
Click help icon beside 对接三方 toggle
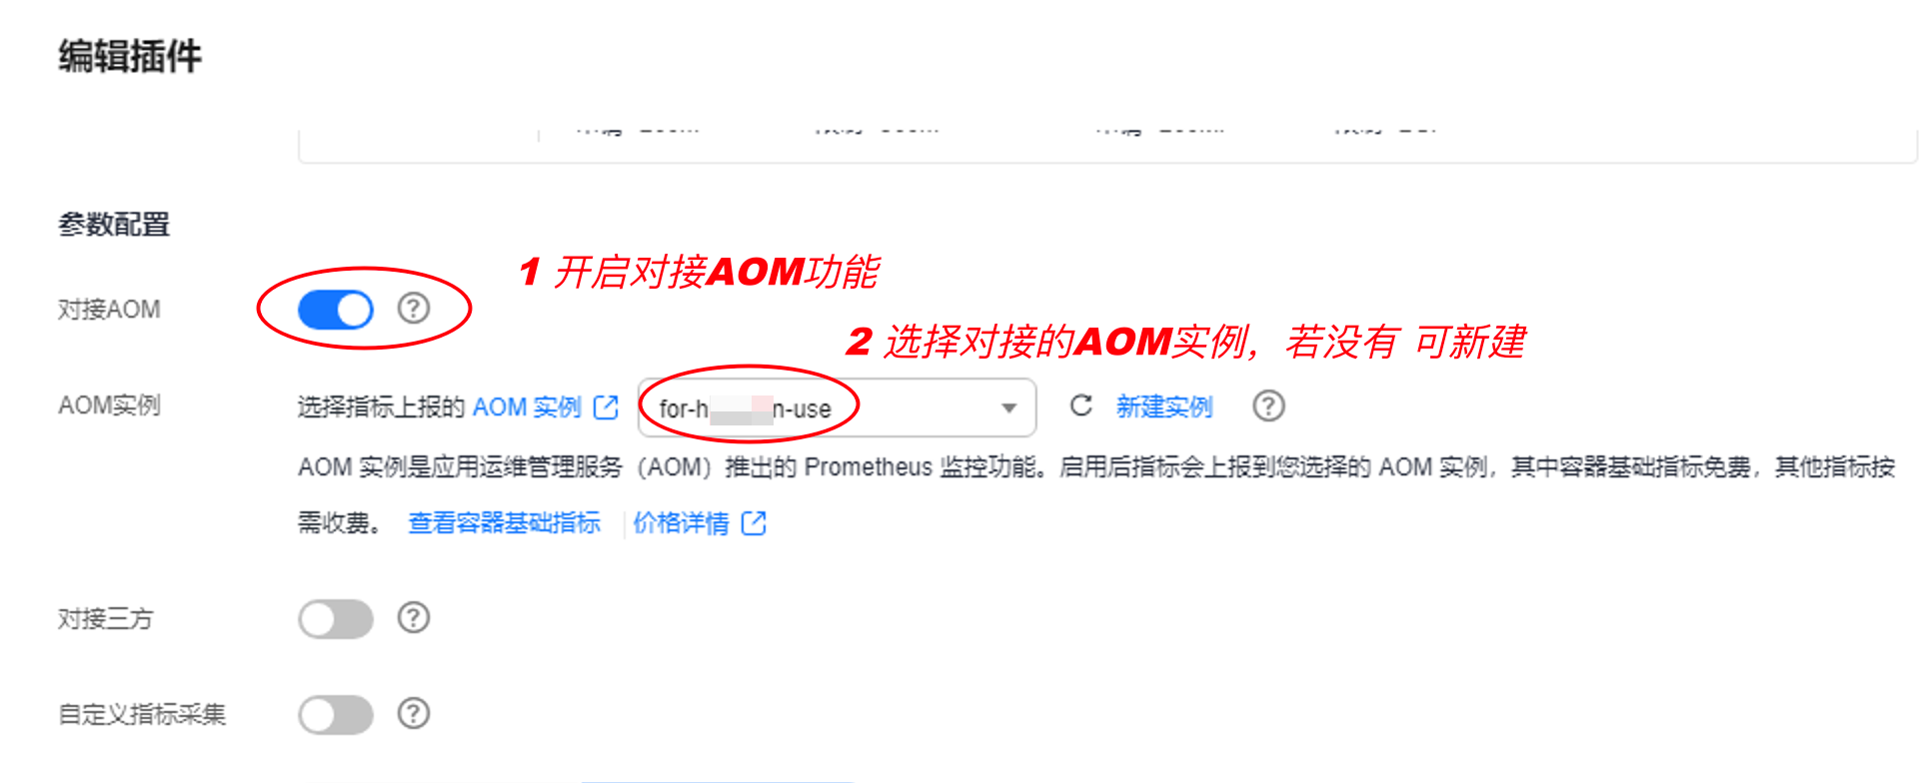[x=414, y=618]
